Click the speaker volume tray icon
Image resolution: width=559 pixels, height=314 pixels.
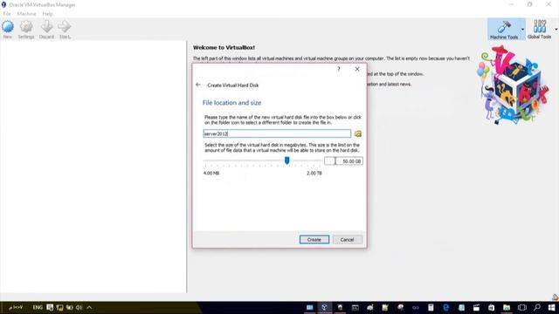(79, 307)
